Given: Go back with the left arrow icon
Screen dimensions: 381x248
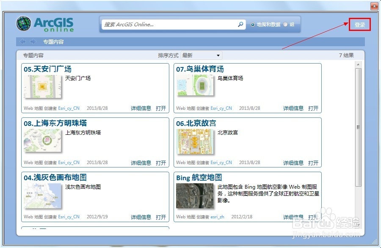Looking at the screenshot, I should [x=22, y=42].
